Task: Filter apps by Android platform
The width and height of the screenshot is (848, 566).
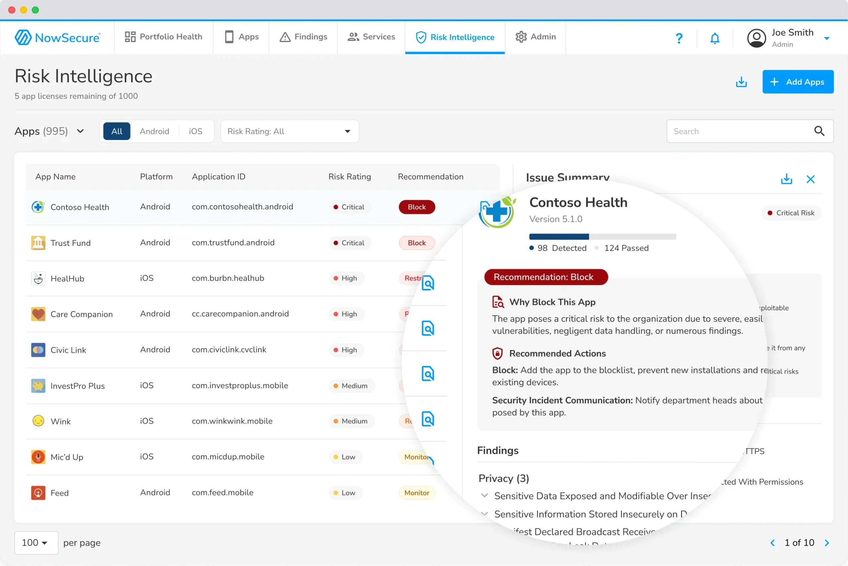Action: (x=155, y=131)
